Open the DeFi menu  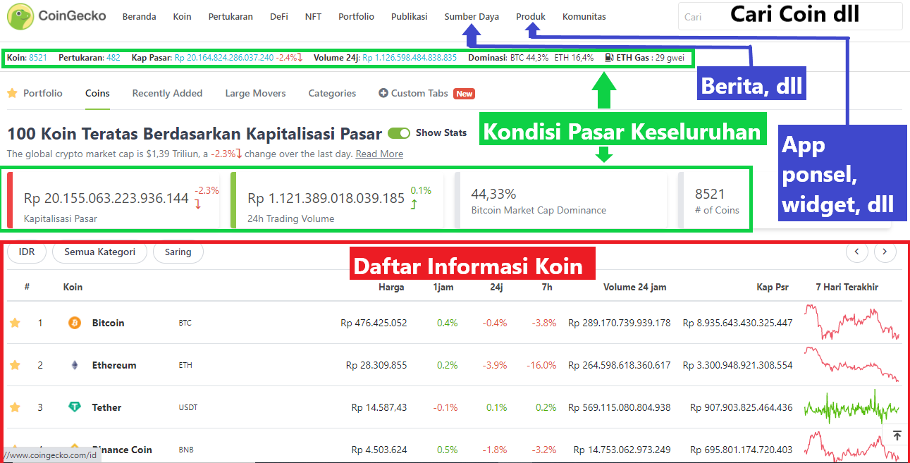coord(279,16)
